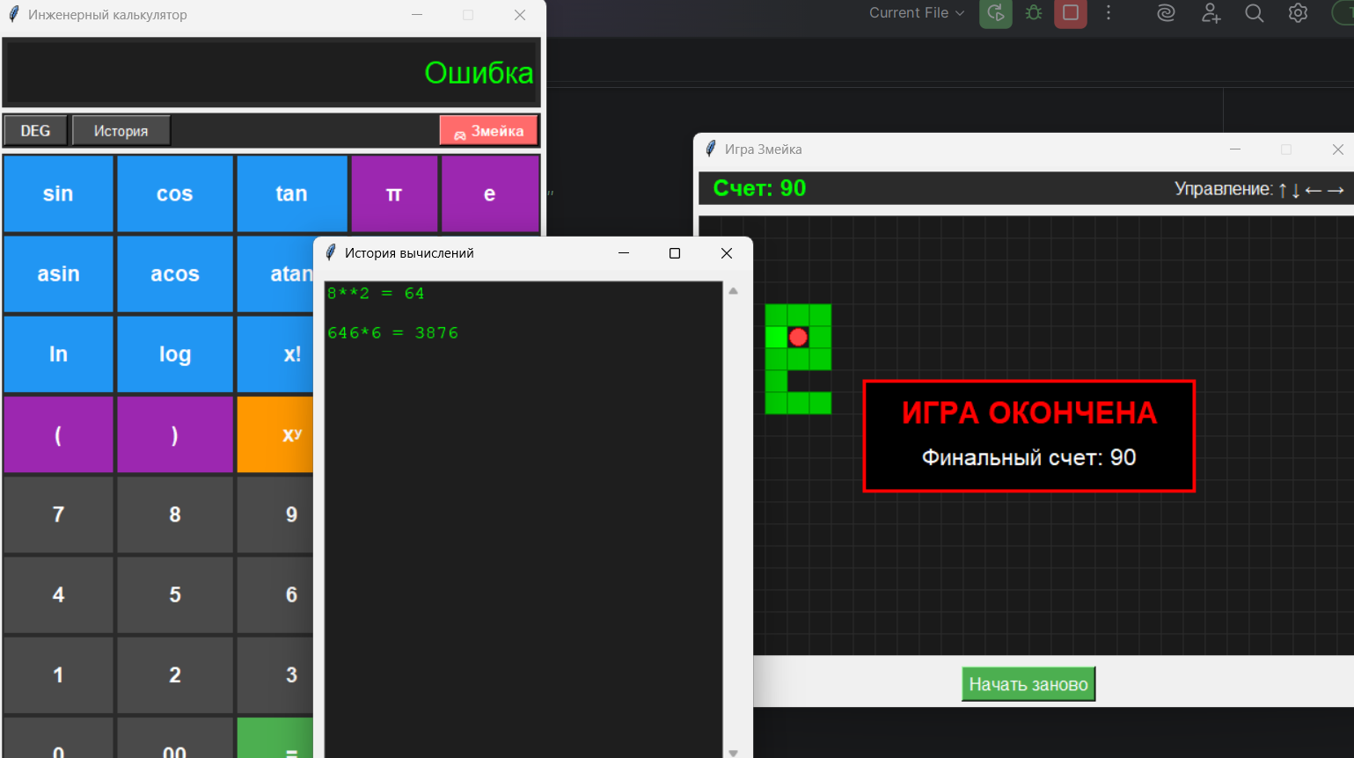Image resolution: width=1354 pixels, height=758 pixels.
Task: Click the 00 double zero button
Action: tap(174, 739)
